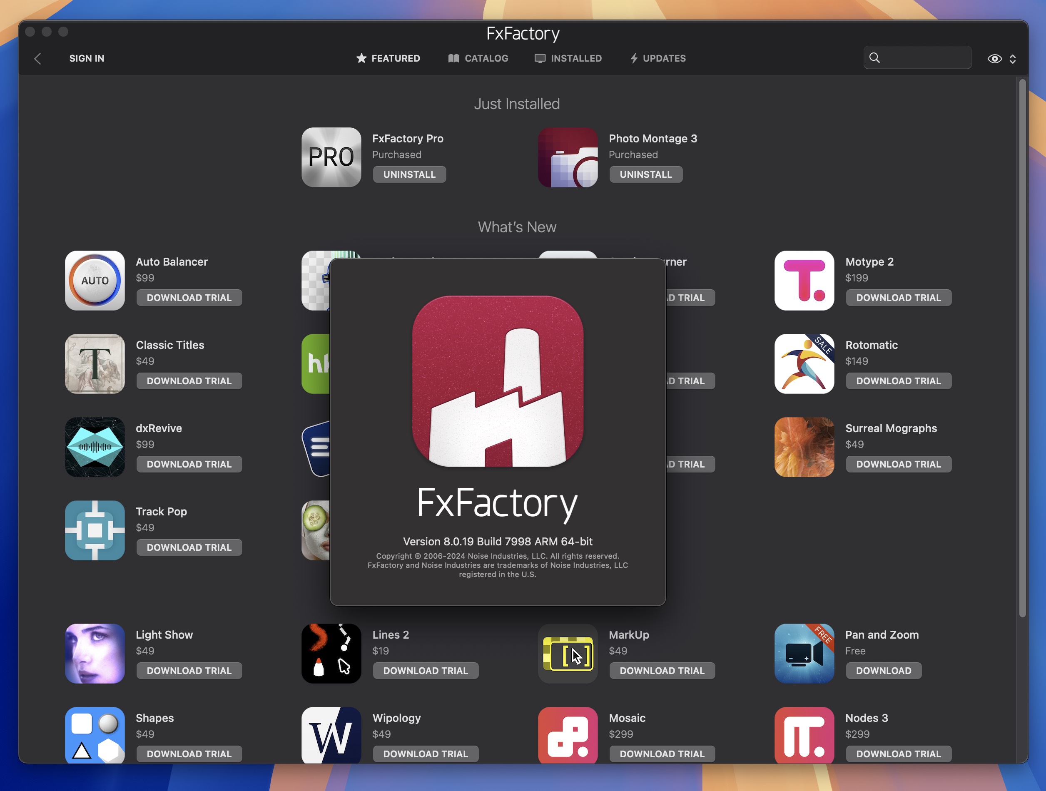Click the Classic Titles app icon
This screenshot has height=791, width=1046.
point(95,363)
